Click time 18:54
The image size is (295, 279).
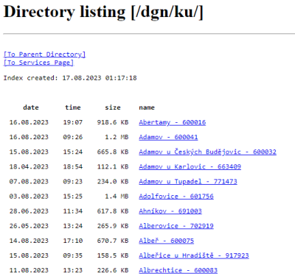click(x=73, y=166)
